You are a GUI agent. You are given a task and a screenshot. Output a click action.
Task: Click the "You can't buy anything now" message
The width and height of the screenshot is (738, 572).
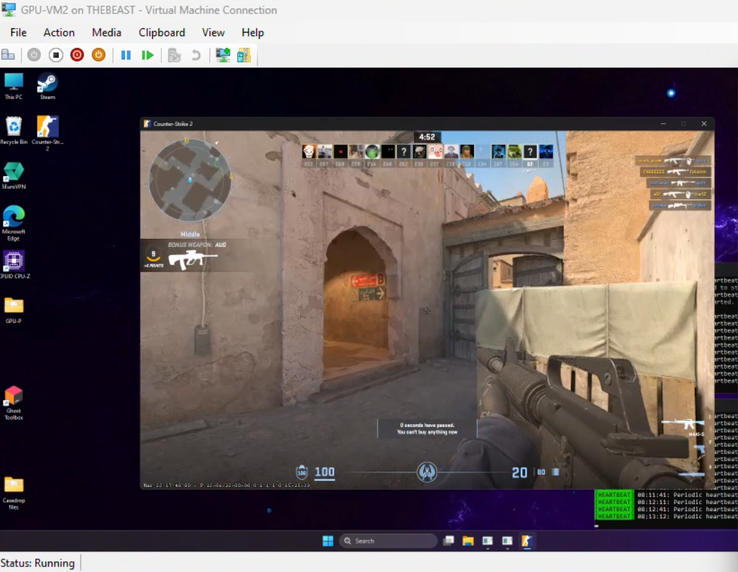coord(427,432)
